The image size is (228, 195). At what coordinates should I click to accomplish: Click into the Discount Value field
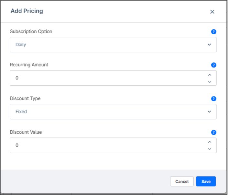click(107, 146)
